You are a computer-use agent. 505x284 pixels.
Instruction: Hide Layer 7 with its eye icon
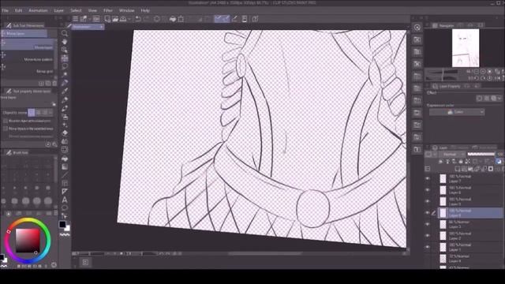[x=428, y=178]
